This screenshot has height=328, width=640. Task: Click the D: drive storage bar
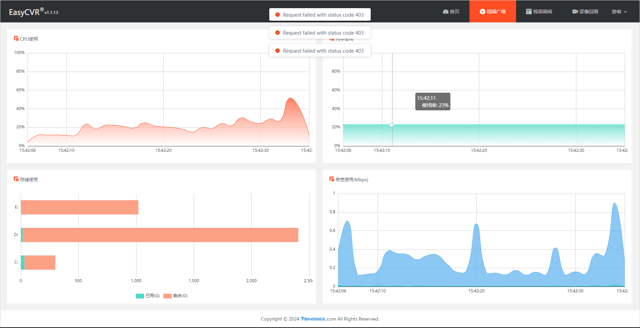160,235
